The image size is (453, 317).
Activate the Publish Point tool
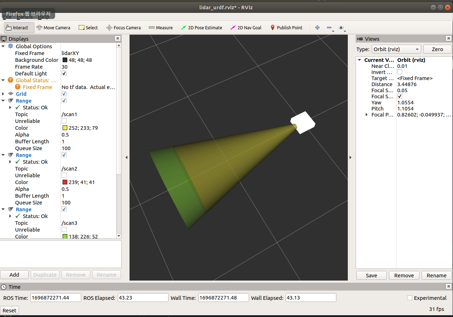pyautogui.click(x=286, y=28)
